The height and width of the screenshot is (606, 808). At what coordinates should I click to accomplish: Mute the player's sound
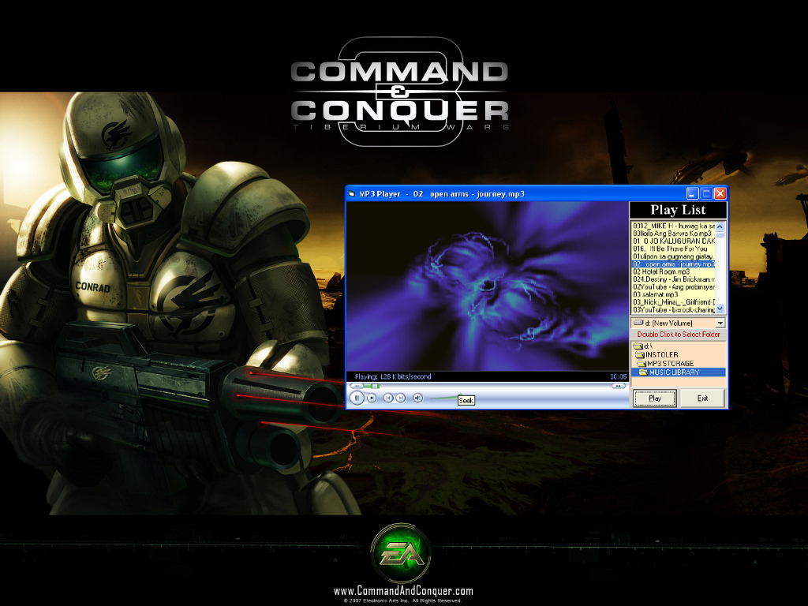[418, 398]
